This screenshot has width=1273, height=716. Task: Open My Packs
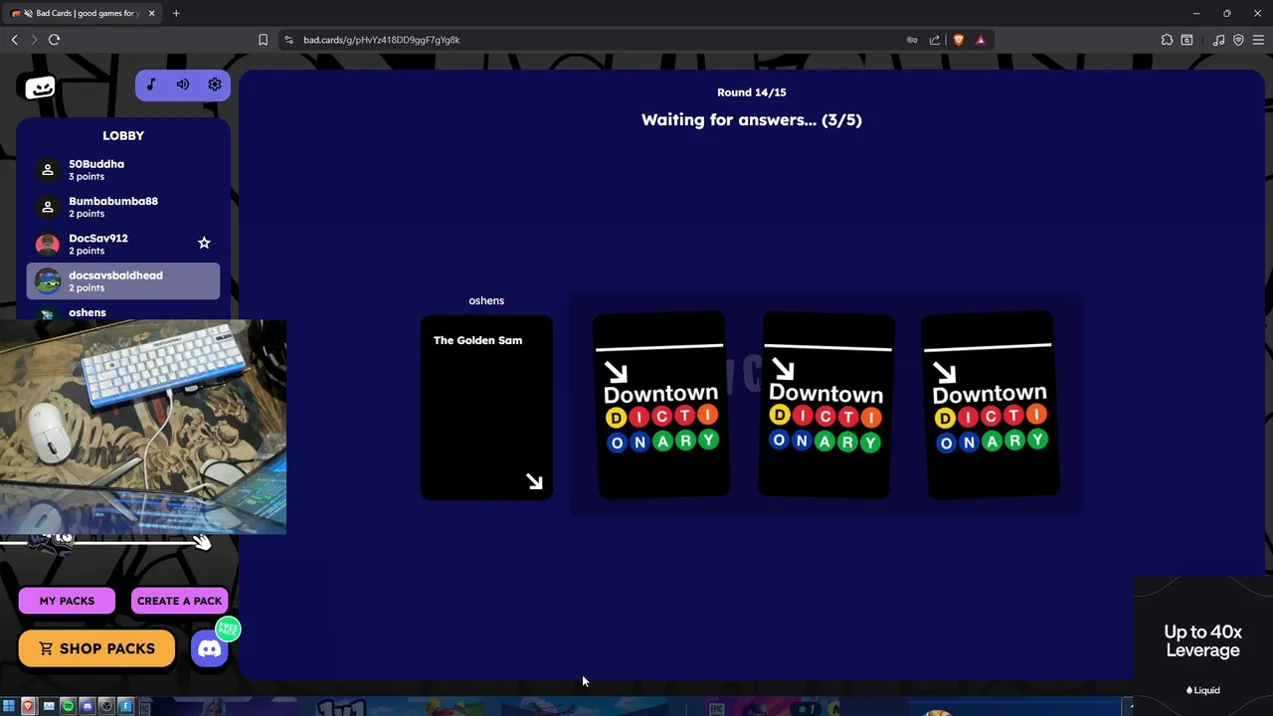(67, 601)
